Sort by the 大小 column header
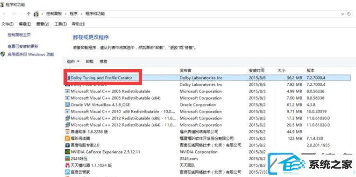 click(x=281, y=71)
